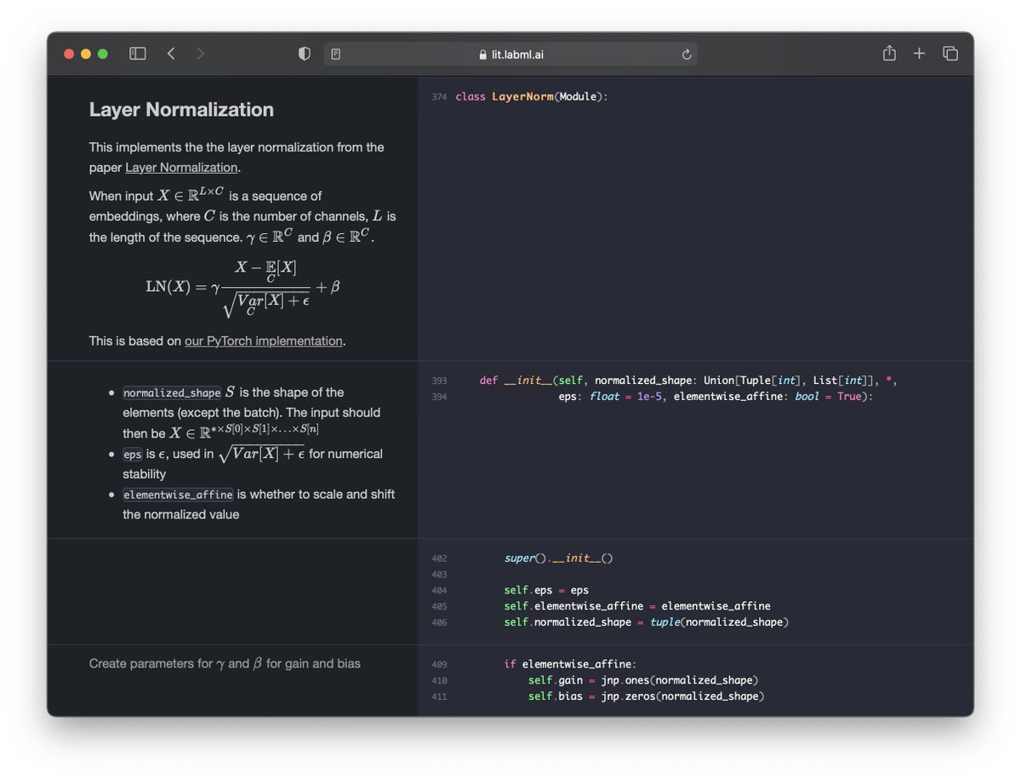Click the normalized_shape code label
This screenshot has height=779, width=1021.
tap(172, 393)
